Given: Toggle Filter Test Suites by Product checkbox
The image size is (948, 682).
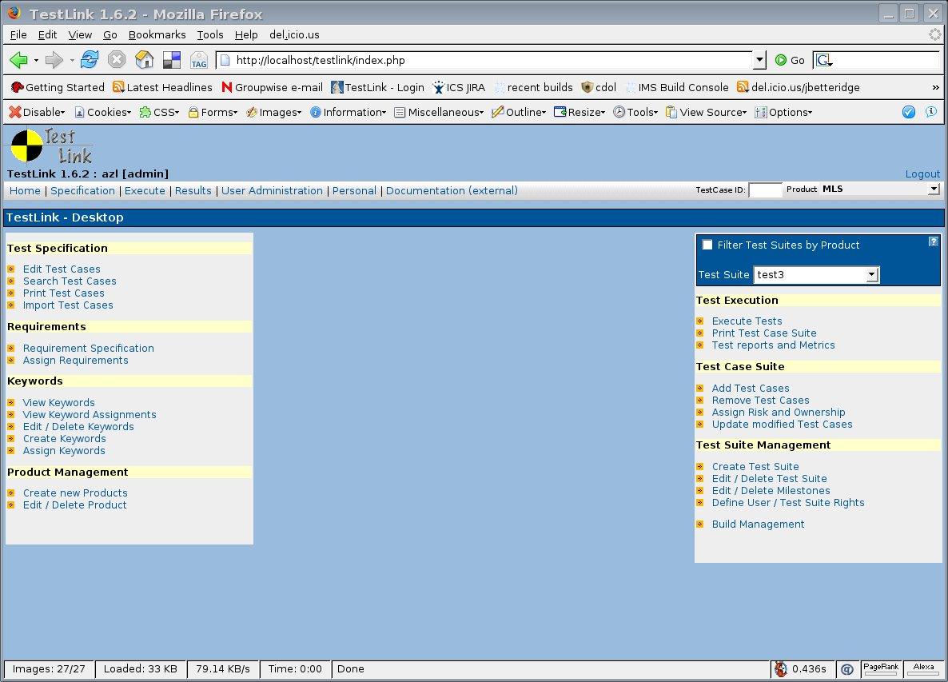Looking at the screenshot, I should click(x=707, y=245).
